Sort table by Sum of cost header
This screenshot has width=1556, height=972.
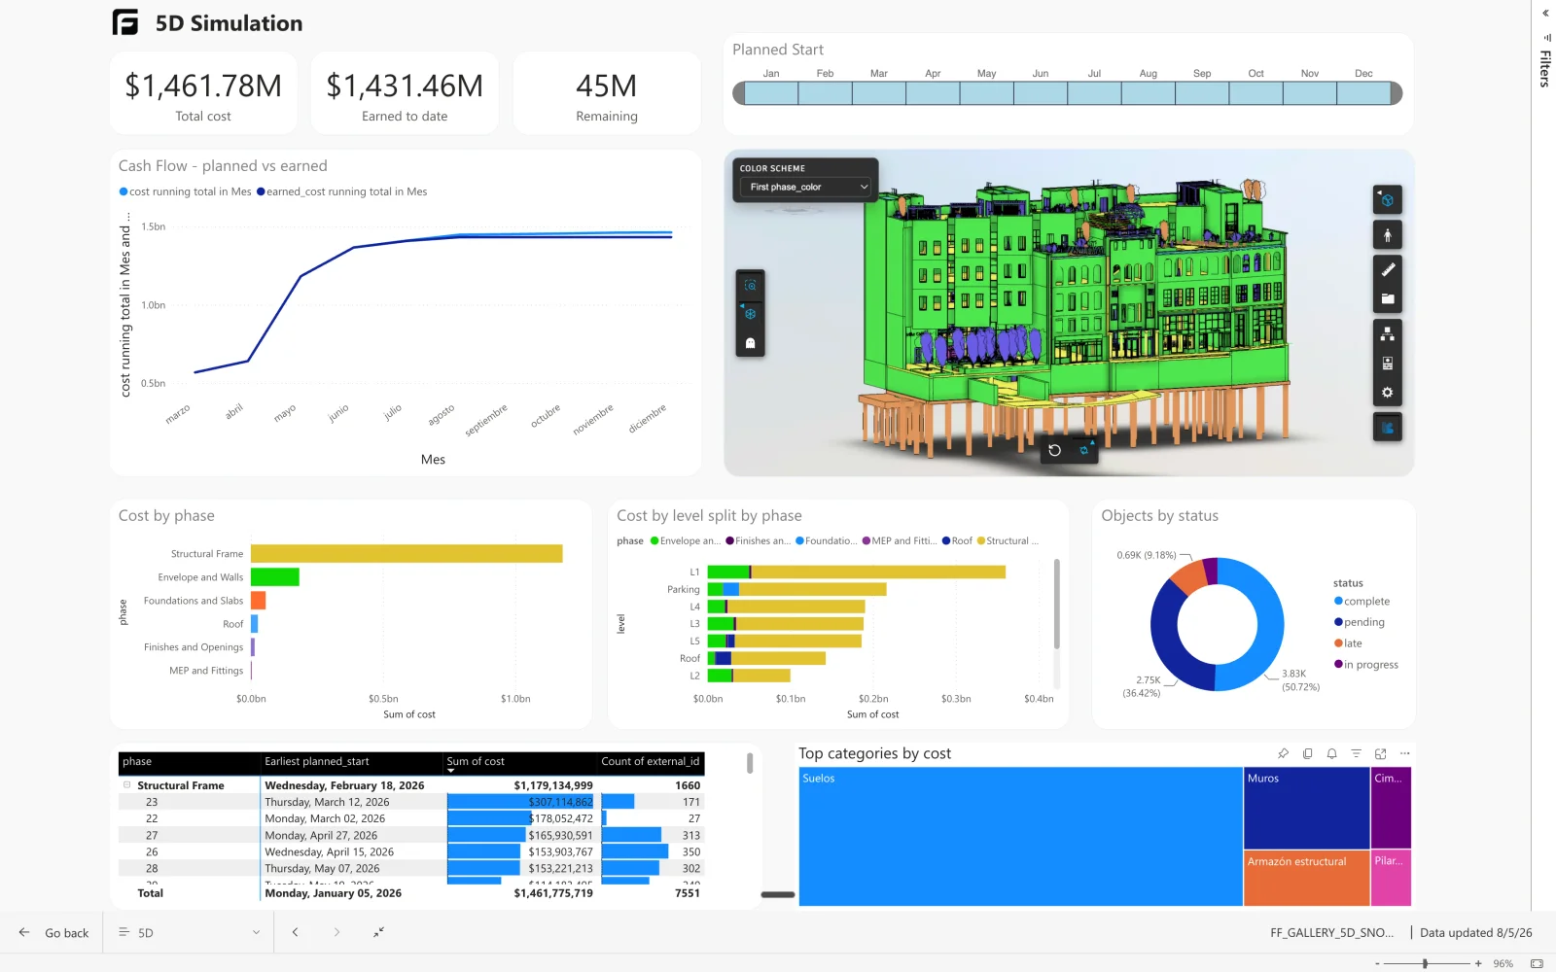pos(476,761)
